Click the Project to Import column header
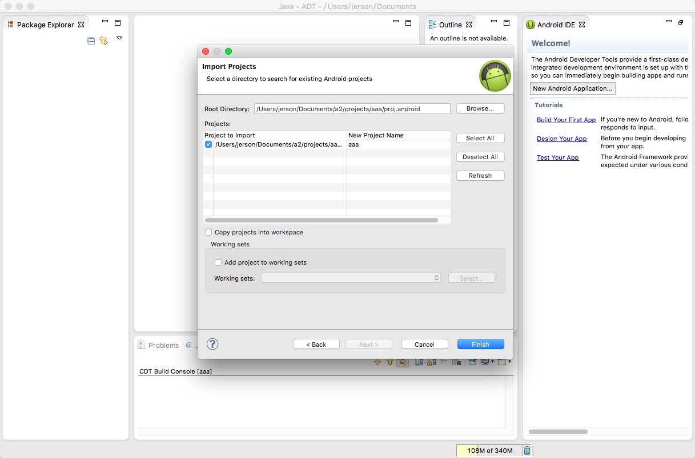 (275, 135)
